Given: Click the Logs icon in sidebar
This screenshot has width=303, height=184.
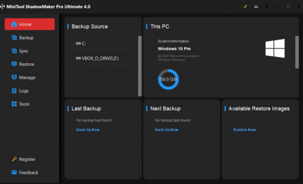Looking at the screenshot, I should [x=14, y=91].
